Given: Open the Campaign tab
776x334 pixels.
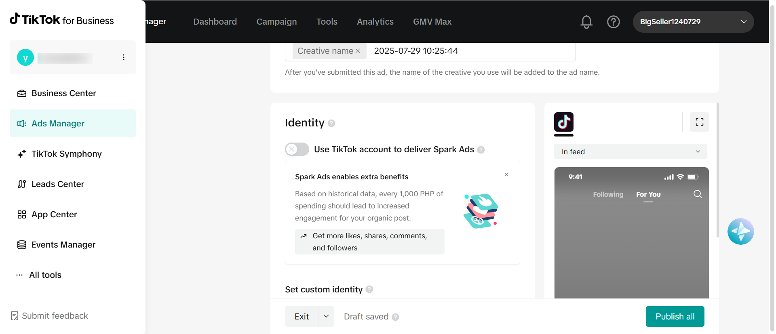Looking at the screenshot, I should point(277,22).
